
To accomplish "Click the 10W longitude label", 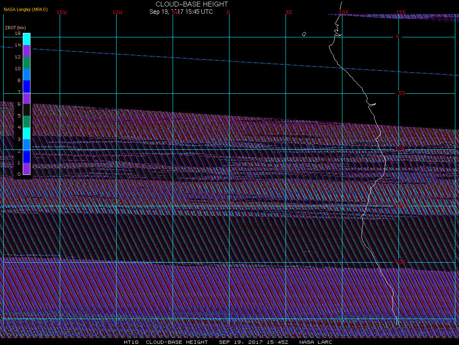I will click(x=117, y=12).
